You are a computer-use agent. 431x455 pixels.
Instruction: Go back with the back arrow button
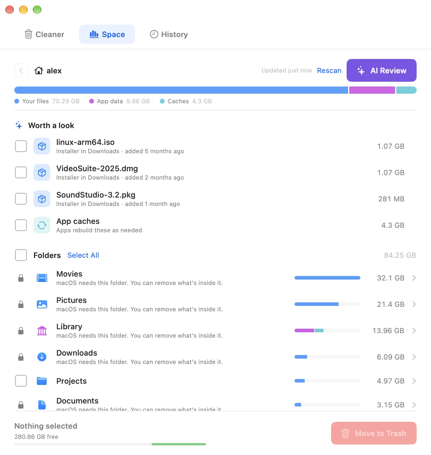click(x=22, y=71)
